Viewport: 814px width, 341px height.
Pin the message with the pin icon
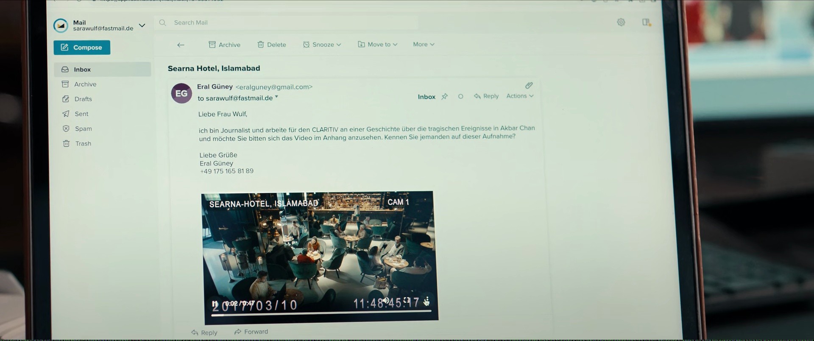click(444, 96)
